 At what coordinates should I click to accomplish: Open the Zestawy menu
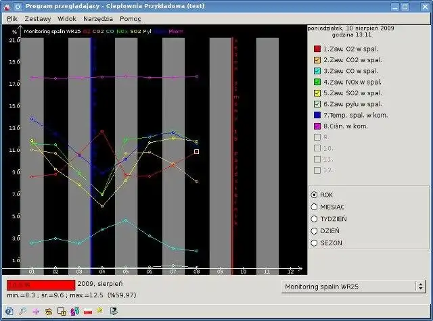tap(38, 19)
